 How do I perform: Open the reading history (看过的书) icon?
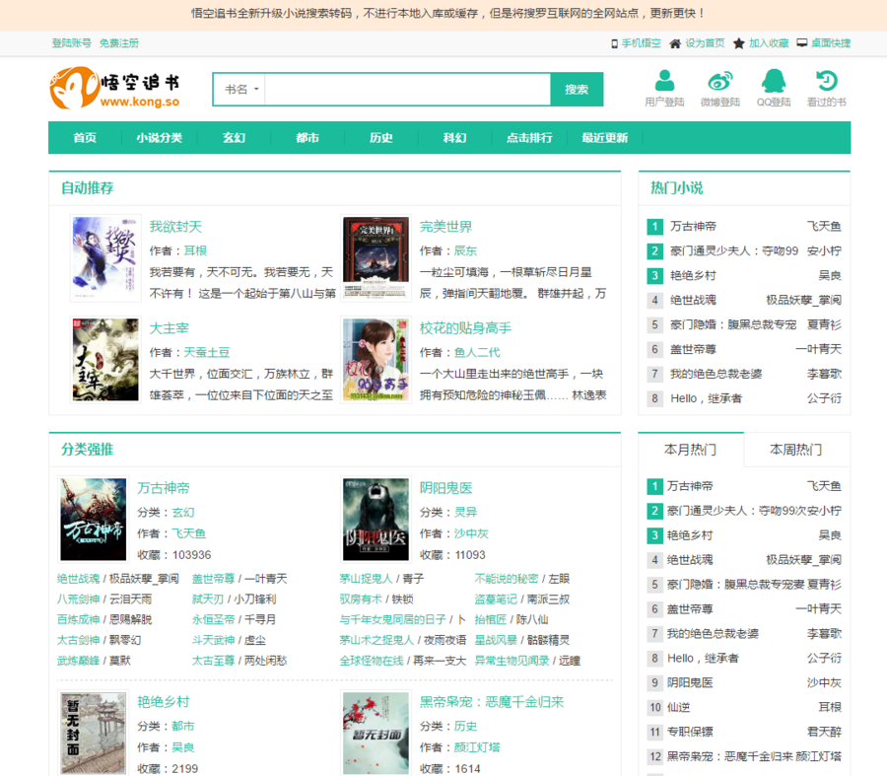coord(826,81)
